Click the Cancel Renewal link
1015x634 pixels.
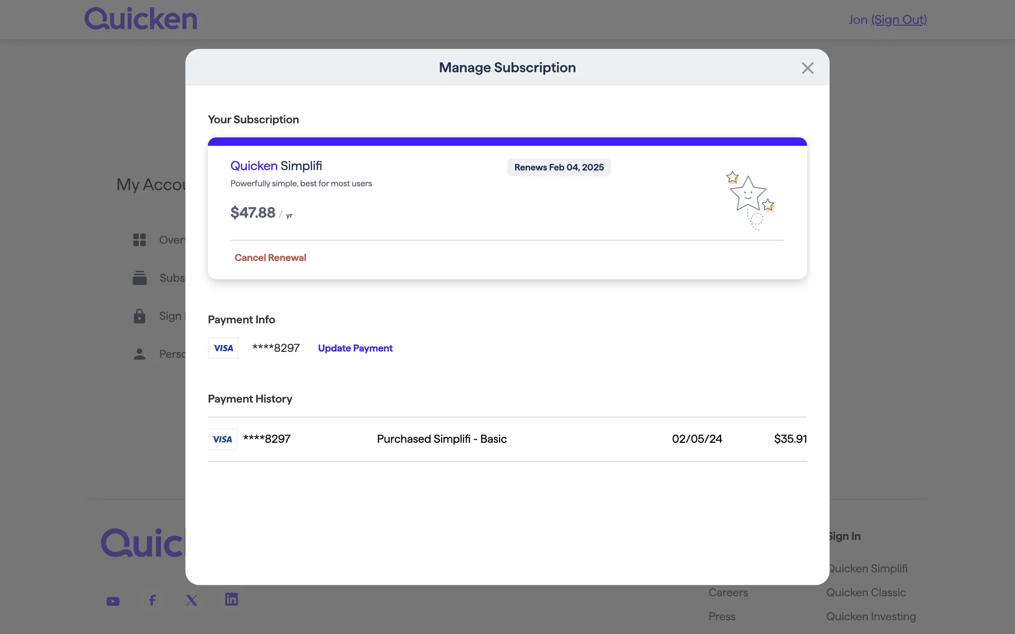[270, 258]
